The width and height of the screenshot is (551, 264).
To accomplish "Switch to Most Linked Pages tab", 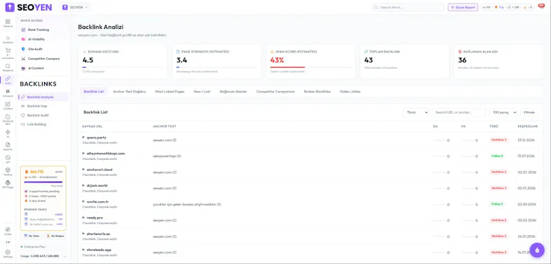I will click(x=169, y=92).
